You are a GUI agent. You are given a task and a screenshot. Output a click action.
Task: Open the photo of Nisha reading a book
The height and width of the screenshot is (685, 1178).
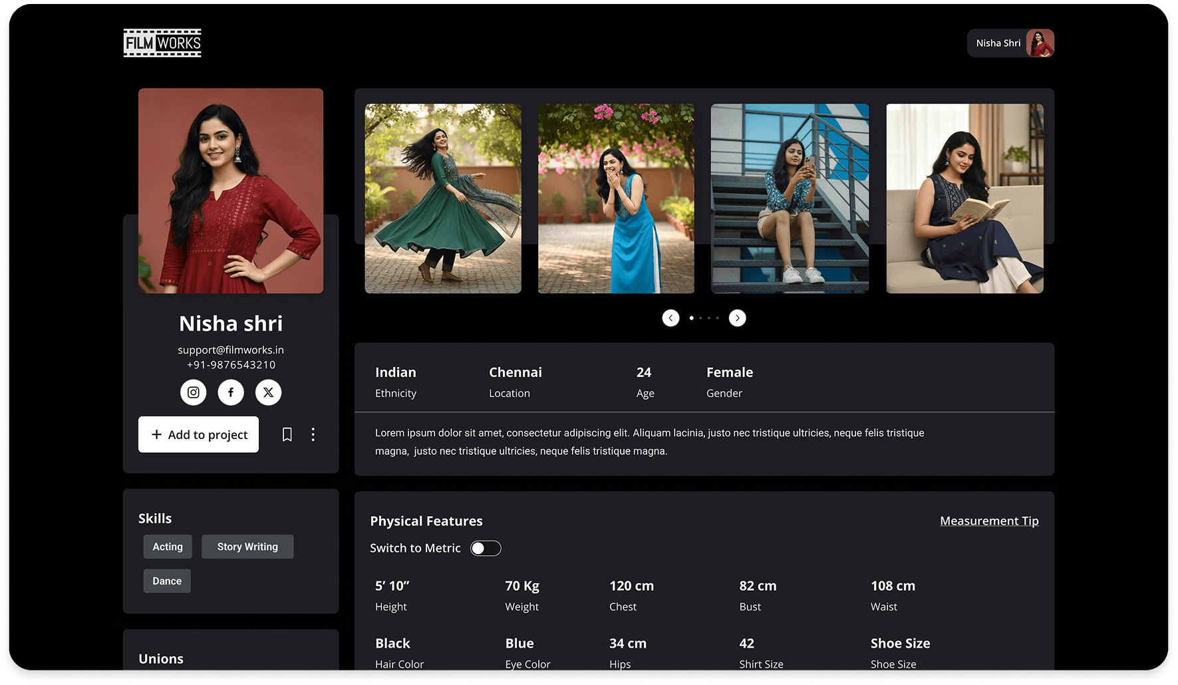pos(964,198)
